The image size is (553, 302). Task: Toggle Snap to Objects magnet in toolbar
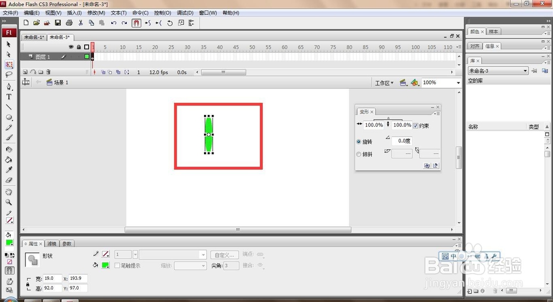(137, 23)
